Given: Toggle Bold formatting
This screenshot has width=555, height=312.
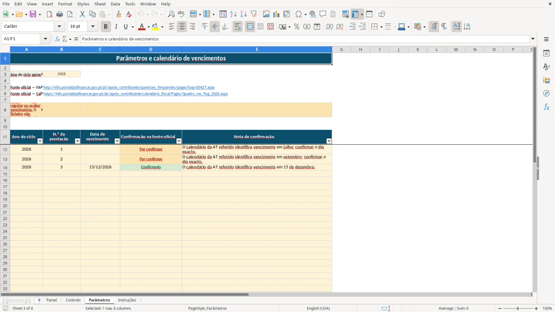Looking at the screenshot, I should coord(106,27).
